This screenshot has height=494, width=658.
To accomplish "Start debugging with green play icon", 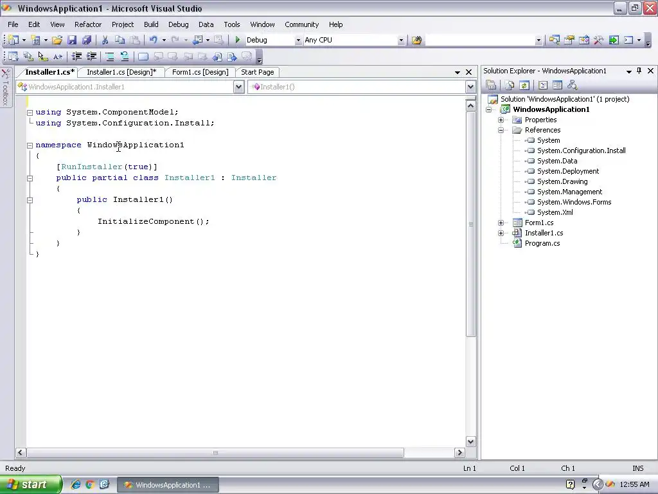I will pyautogui.click(x=238, y=40).
